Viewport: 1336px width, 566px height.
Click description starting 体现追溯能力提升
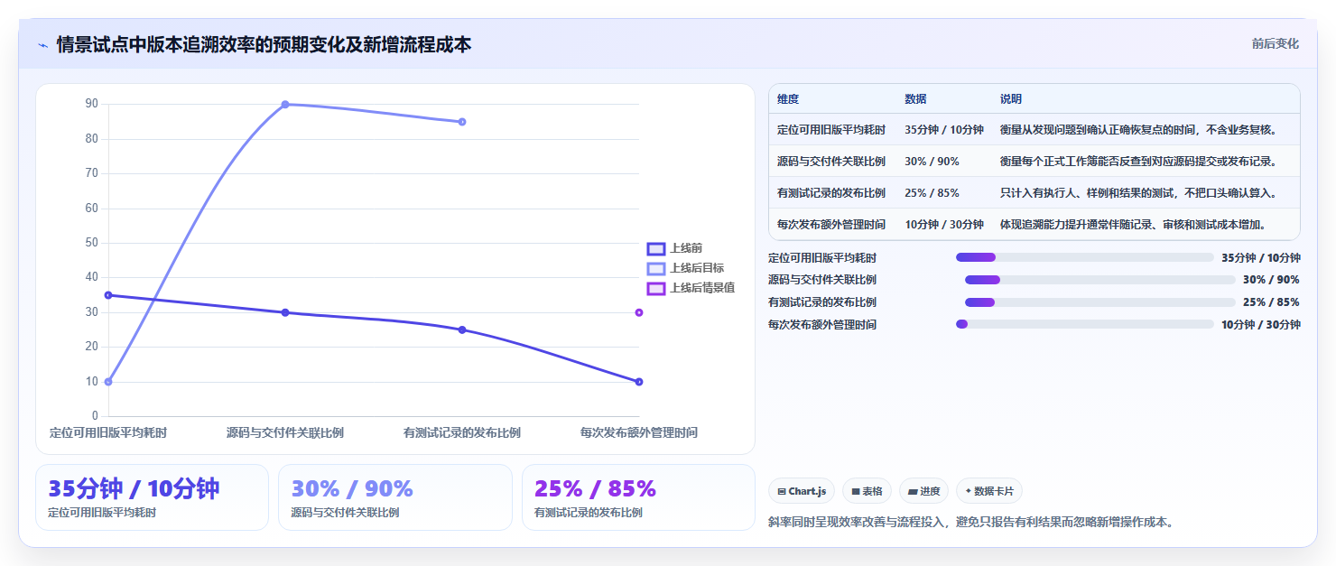[x=1145, y=224]
